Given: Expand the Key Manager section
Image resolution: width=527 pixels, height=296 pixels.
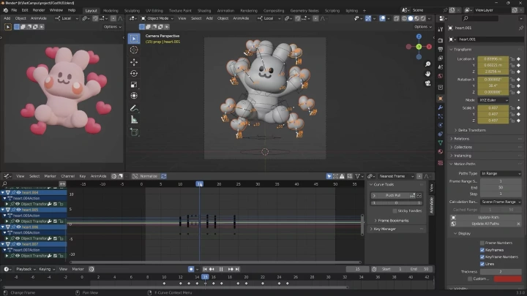Looking at the screenshot, I should (384, 229).
